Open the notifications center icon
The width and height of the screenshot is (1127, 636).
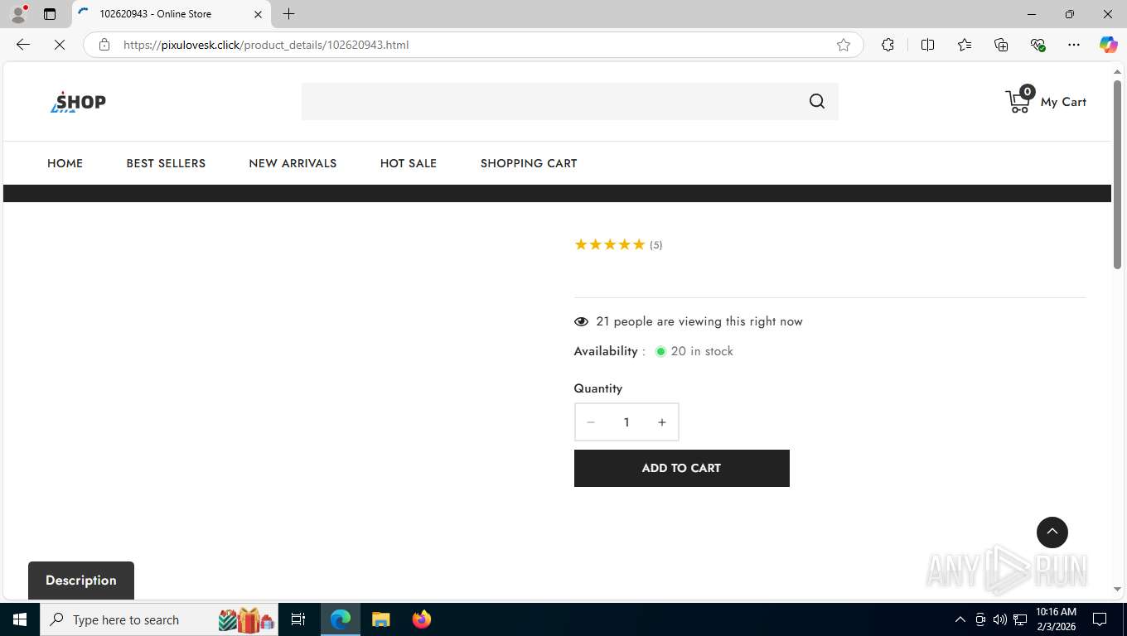pos(1100,619)
